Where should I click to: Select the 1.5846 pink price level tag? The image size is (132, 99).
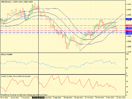pyautogui.click(x=129, y=30)
